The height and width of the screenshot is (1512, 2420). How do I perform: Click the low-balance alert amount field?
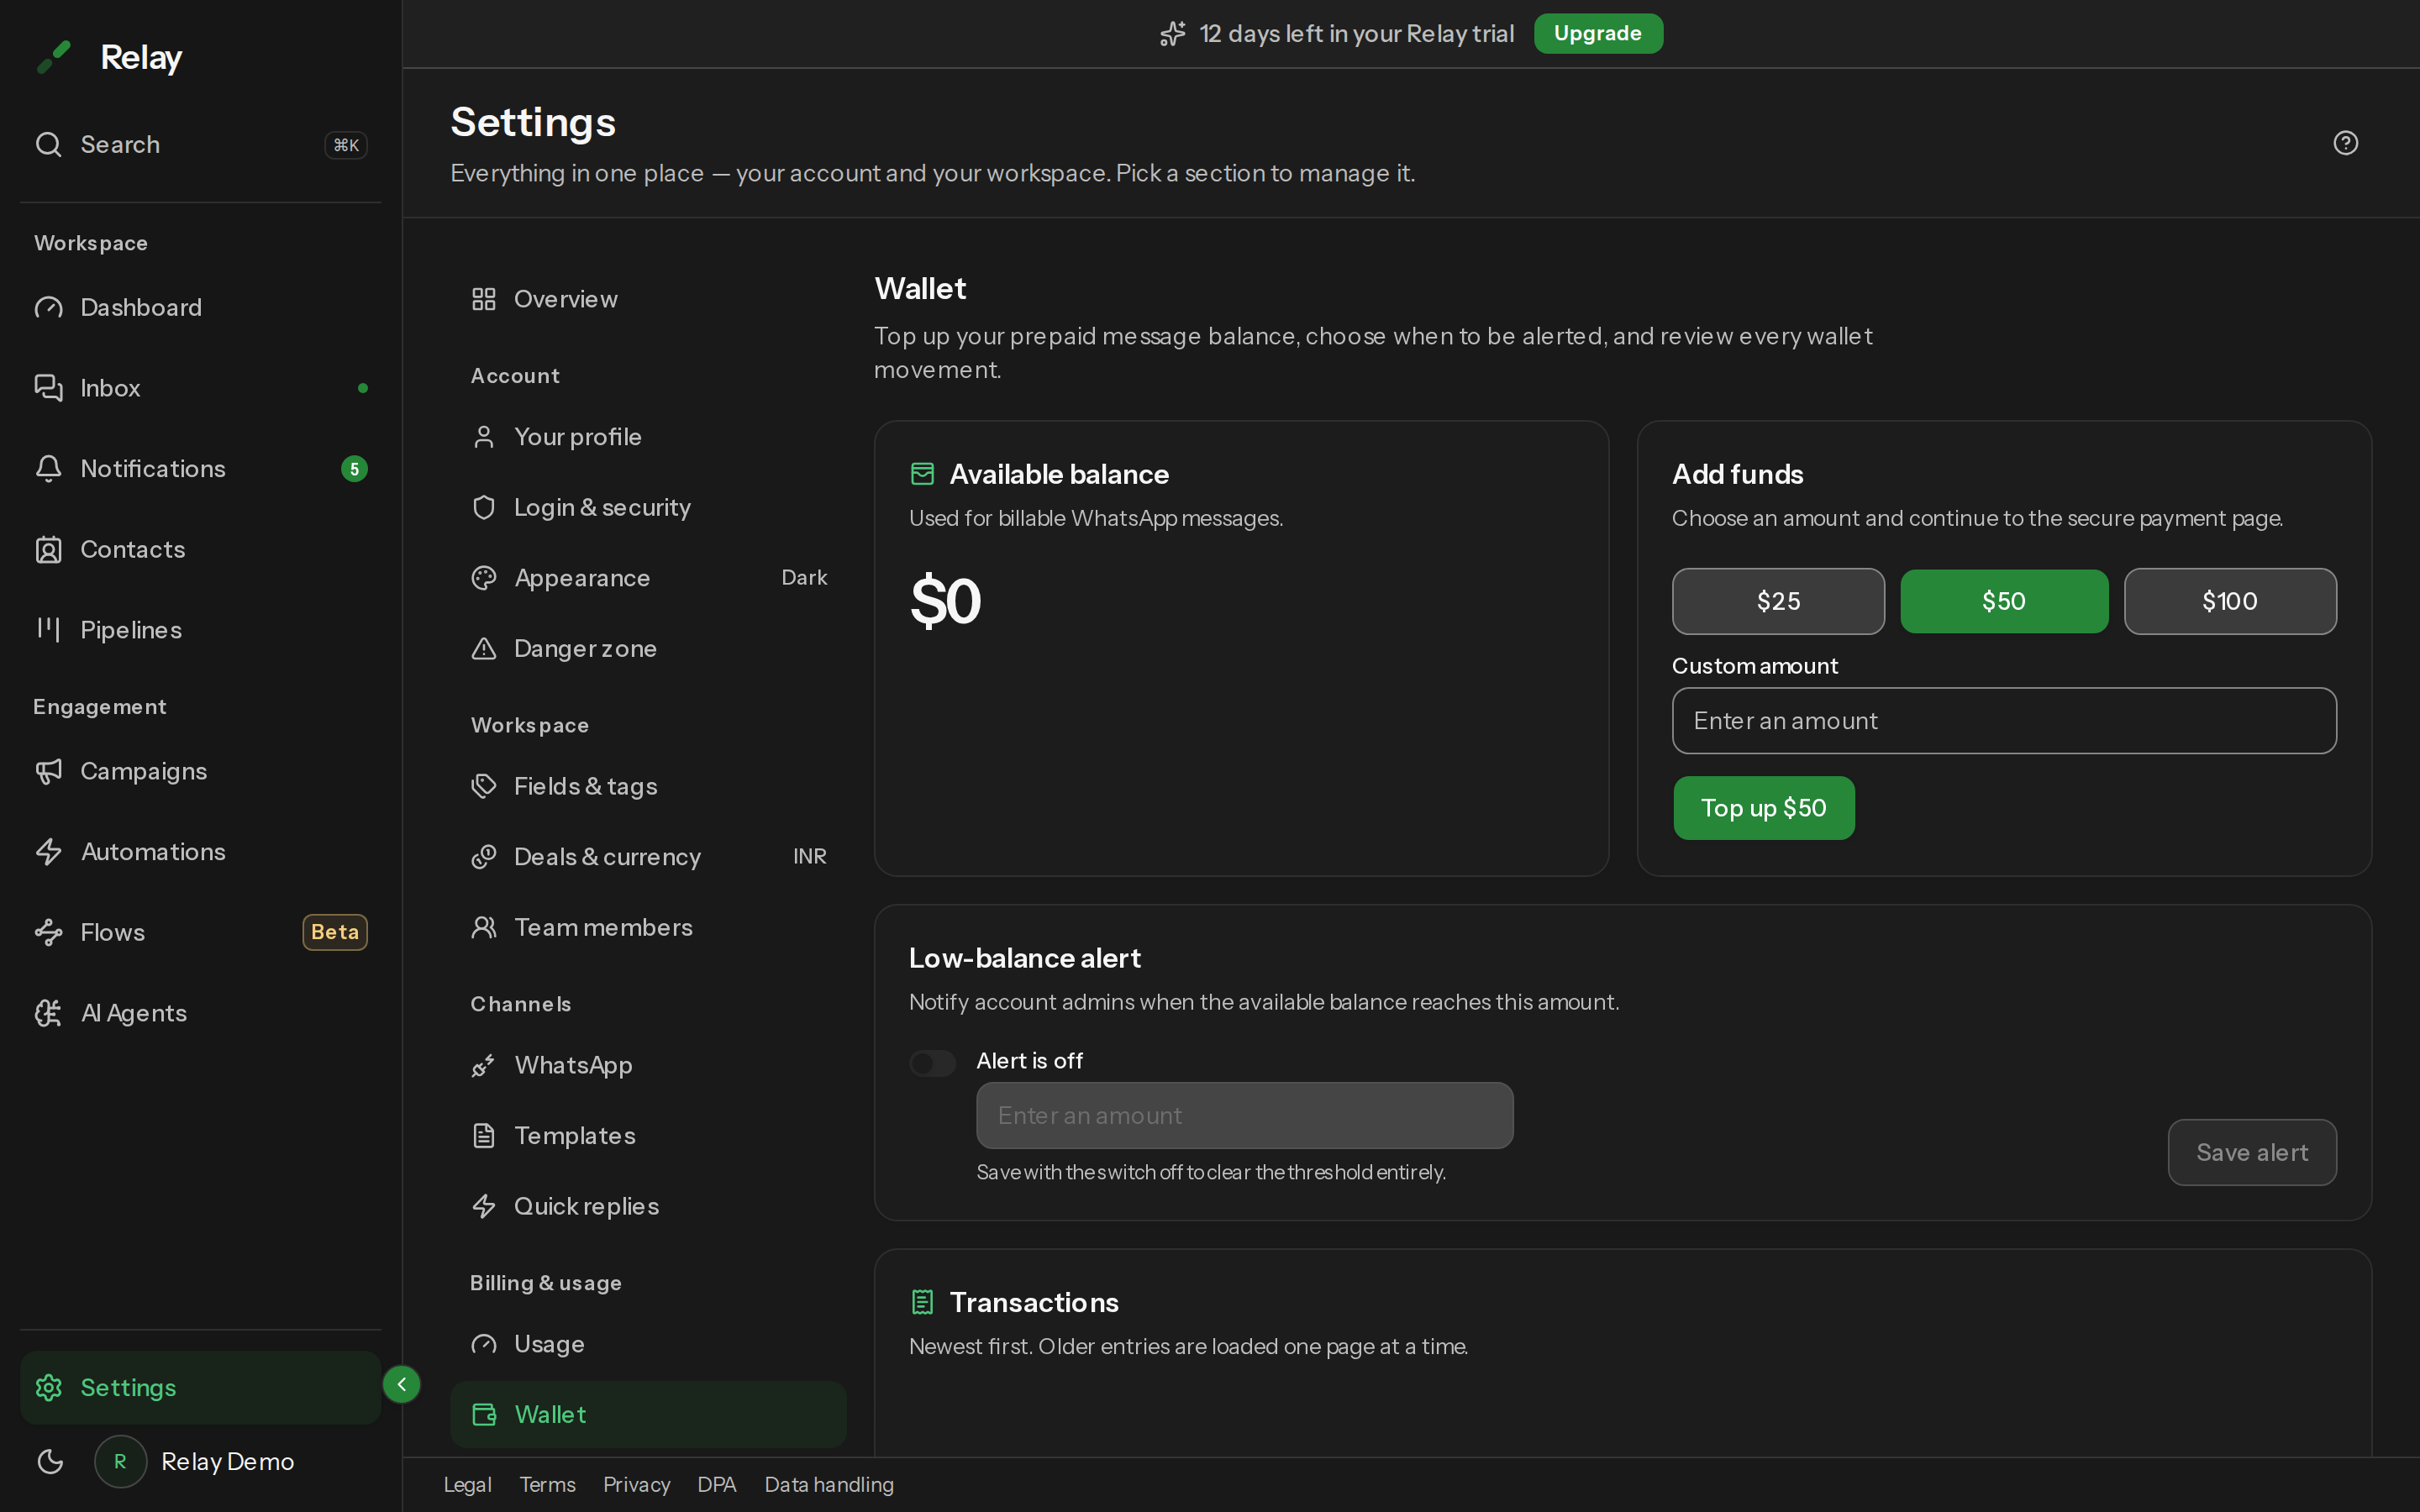pos(1244,1116)
